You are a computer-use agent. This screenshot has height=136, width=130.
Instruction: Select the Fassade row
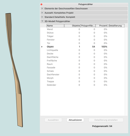coord(82,68)
